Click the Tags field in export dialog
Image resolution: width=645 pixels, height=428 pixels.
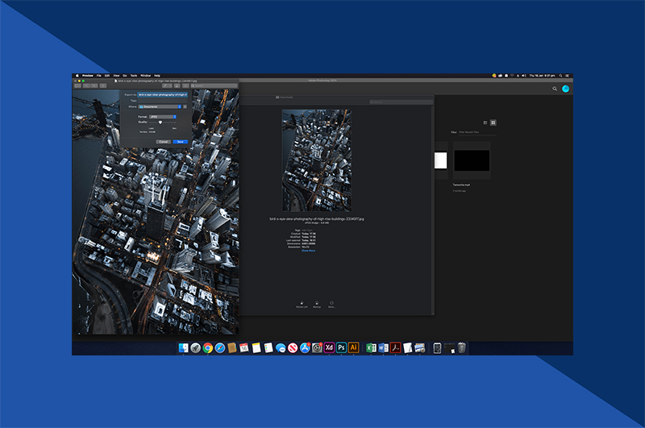pos(163,101)
